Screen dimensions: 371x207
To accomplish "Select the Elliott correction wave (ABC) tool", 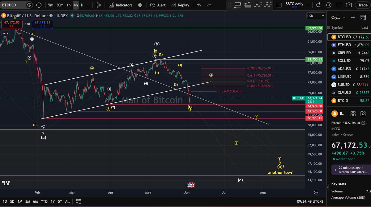I will [268, 5].
